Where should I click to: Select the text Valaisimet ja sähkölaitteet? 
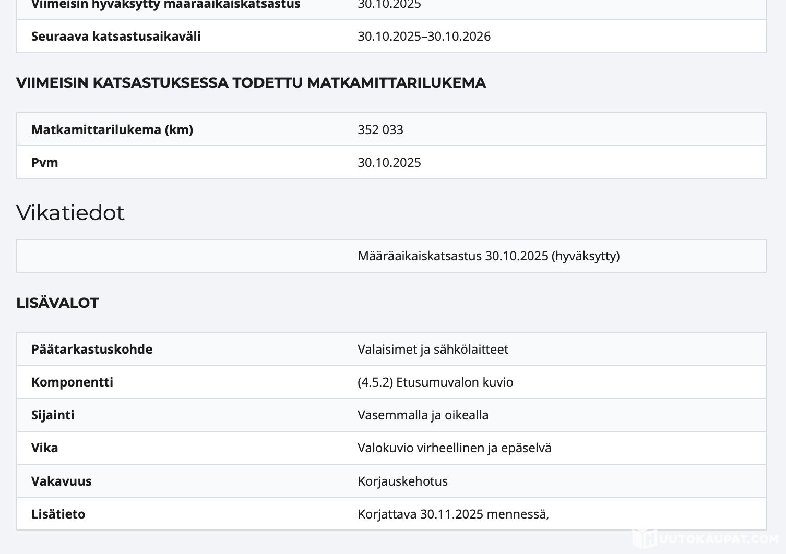(x=433, y=349)
